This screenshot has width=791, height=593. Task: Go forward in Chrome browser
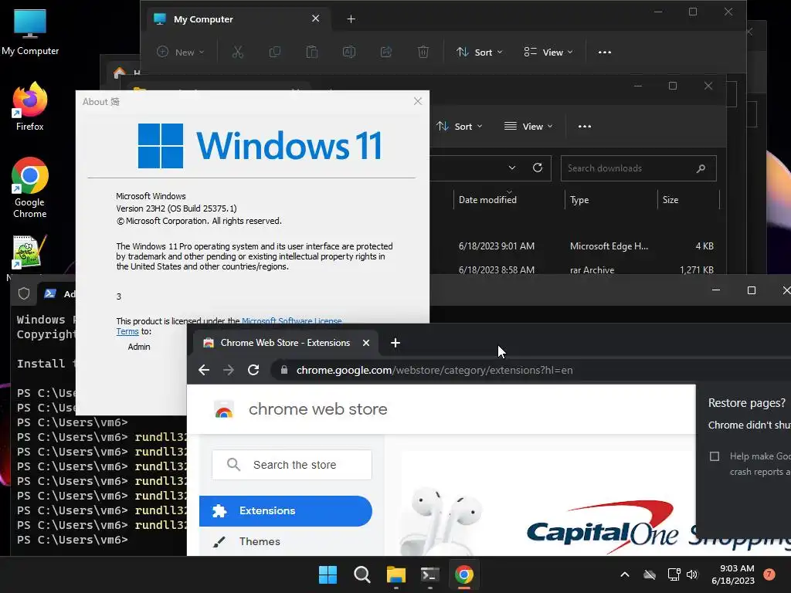pyautogui.click(x=229, y=370)
